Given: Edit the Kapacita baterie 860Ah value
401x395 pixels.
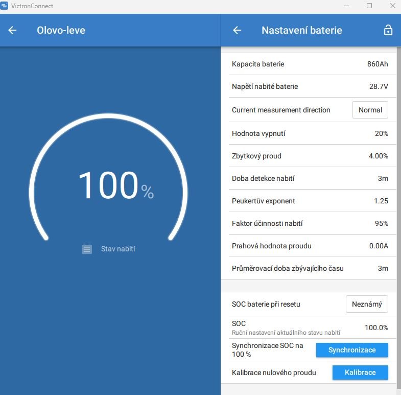Looking at the screenshot, I should click(310, 64).
